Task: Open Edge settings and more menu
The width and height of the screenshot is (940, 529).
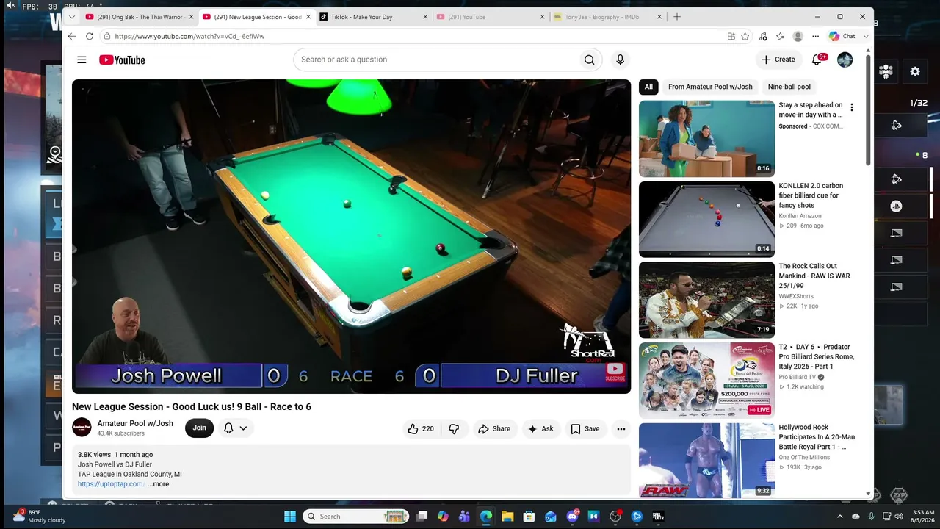Action: click(x=816, y=36)
